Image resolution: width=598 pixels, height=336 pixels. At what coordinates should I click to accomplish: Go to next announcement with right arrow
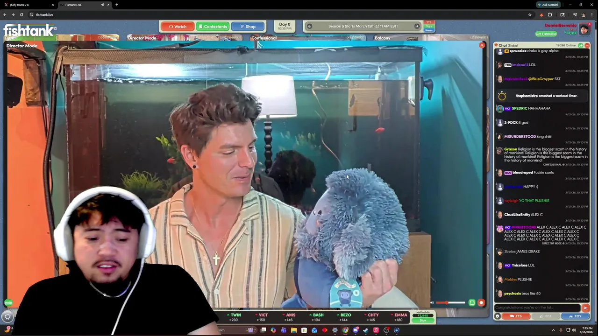click(417, 26)
